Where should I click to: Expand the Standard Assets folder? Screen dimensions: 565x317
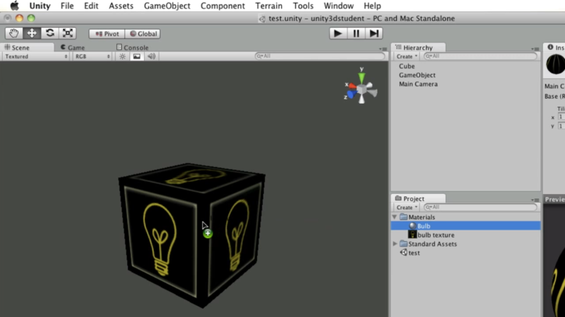click(395, 244)
